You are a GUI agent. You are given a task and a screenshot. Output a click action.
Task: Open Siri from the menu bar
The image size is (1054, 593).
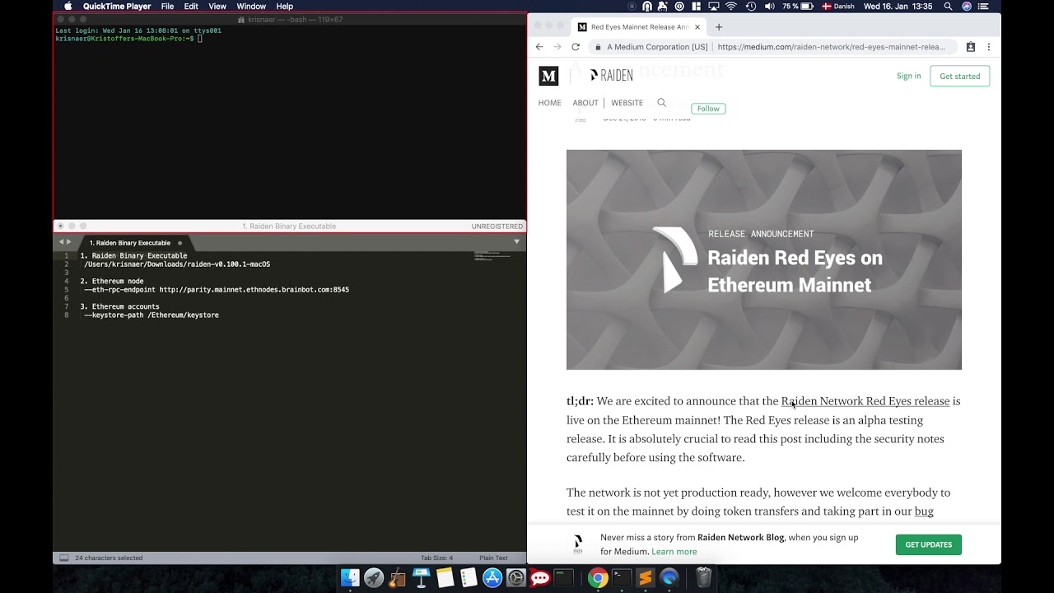(x=967, y=6)
